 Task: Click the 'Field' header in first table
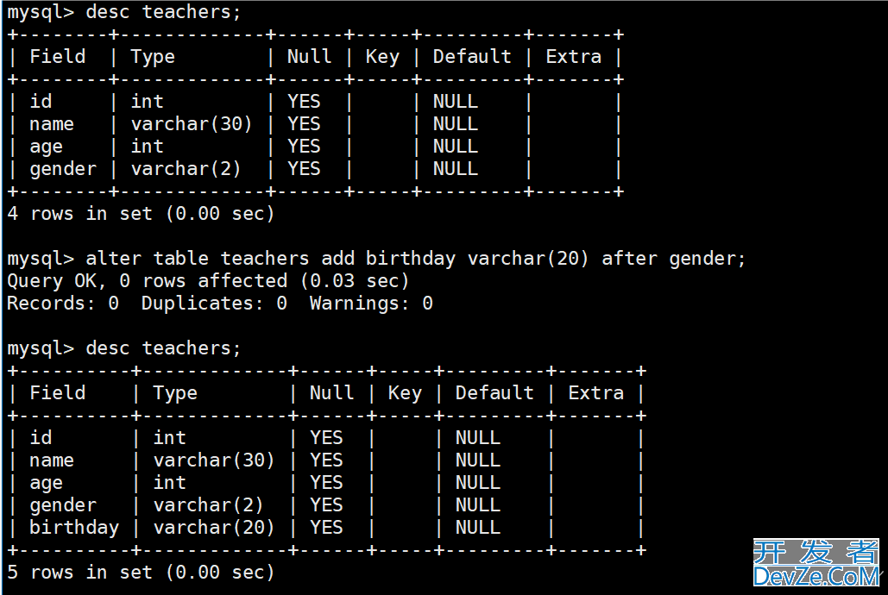57,57
